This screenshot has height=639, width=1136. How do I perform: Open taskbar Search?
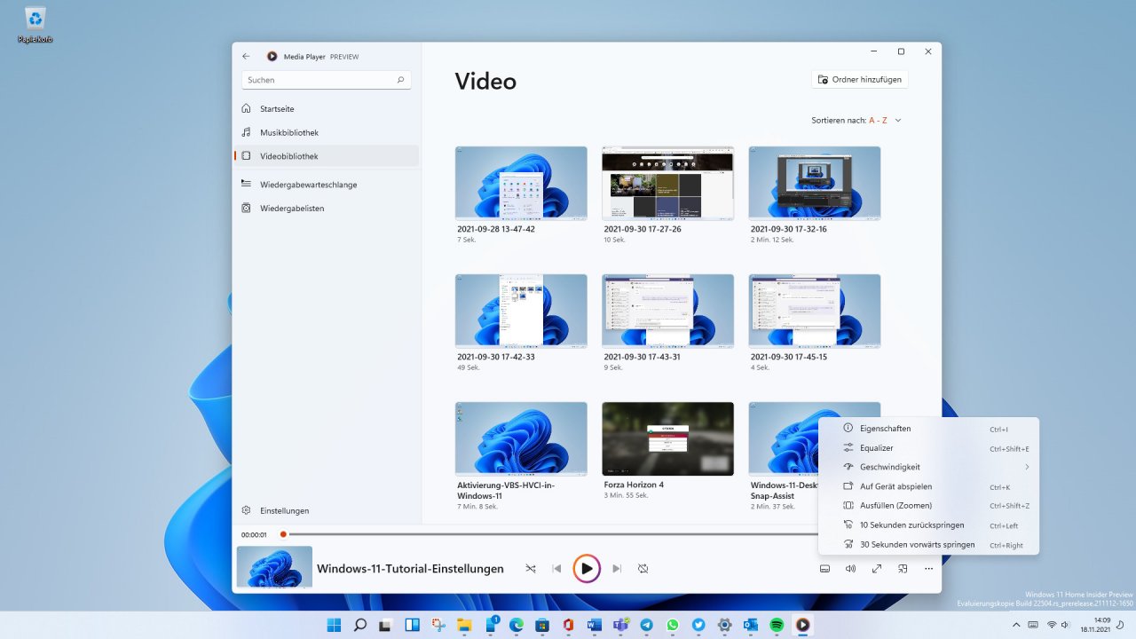click(360, 625)
